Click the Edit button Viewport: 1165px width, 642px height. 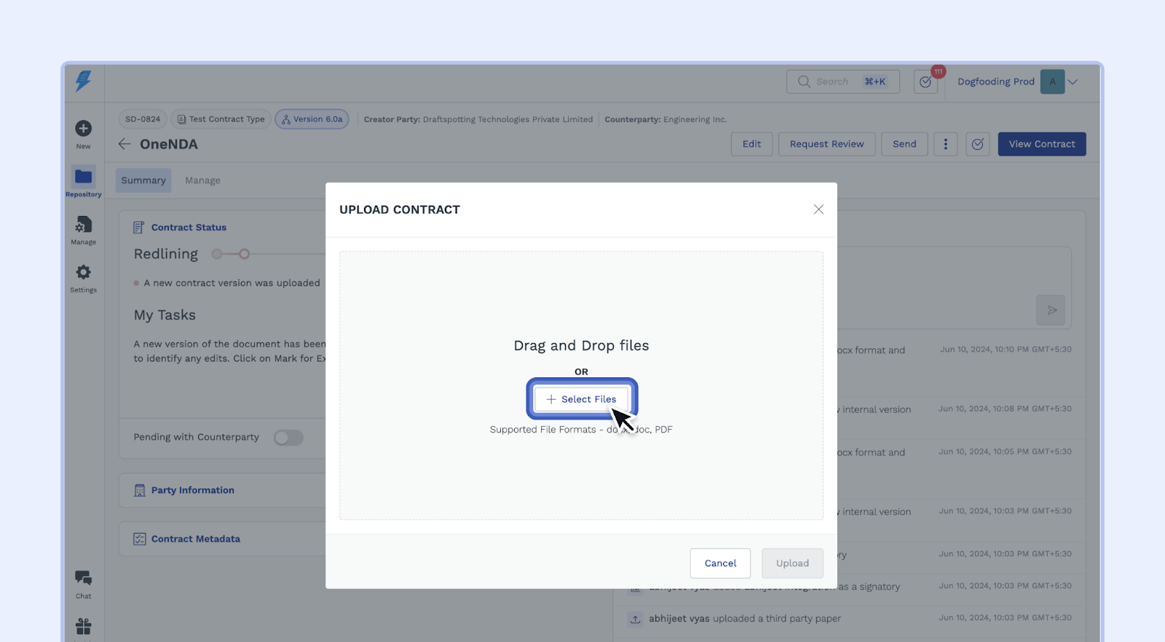pos(751,144)
